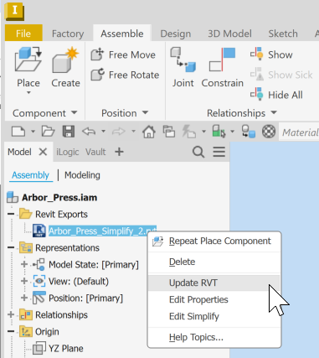Viewport: 319px width, 358px height.
Task: Click the Create component icon
Action: coord(65,60)
